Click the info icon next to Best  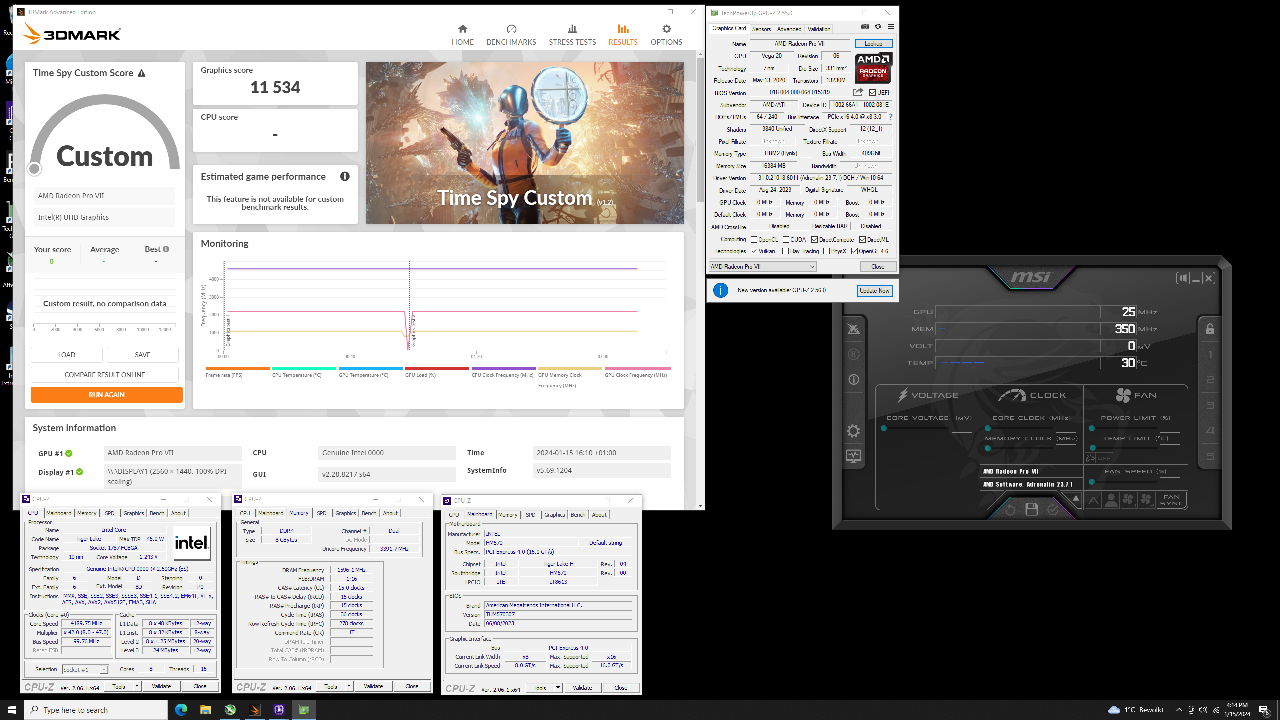tap(166, 249)
